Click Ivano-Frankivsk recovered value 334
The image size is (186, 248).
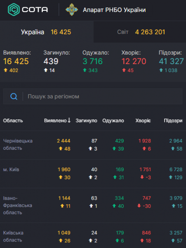tap(120, 198)
